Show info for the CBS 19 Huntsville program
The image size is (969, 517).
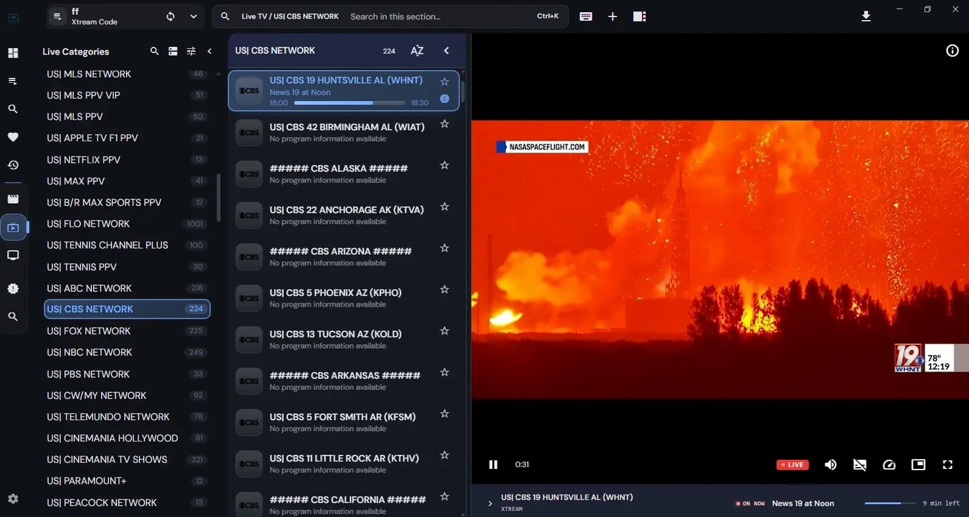tap(444, 99)
